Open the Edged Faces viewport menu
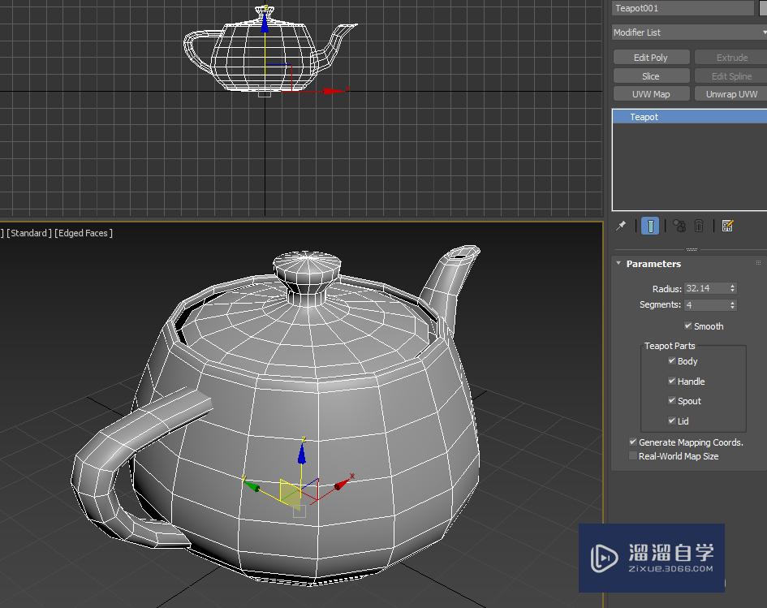The width and height of the screenshot is (767, 608). (x=84, y=233)
